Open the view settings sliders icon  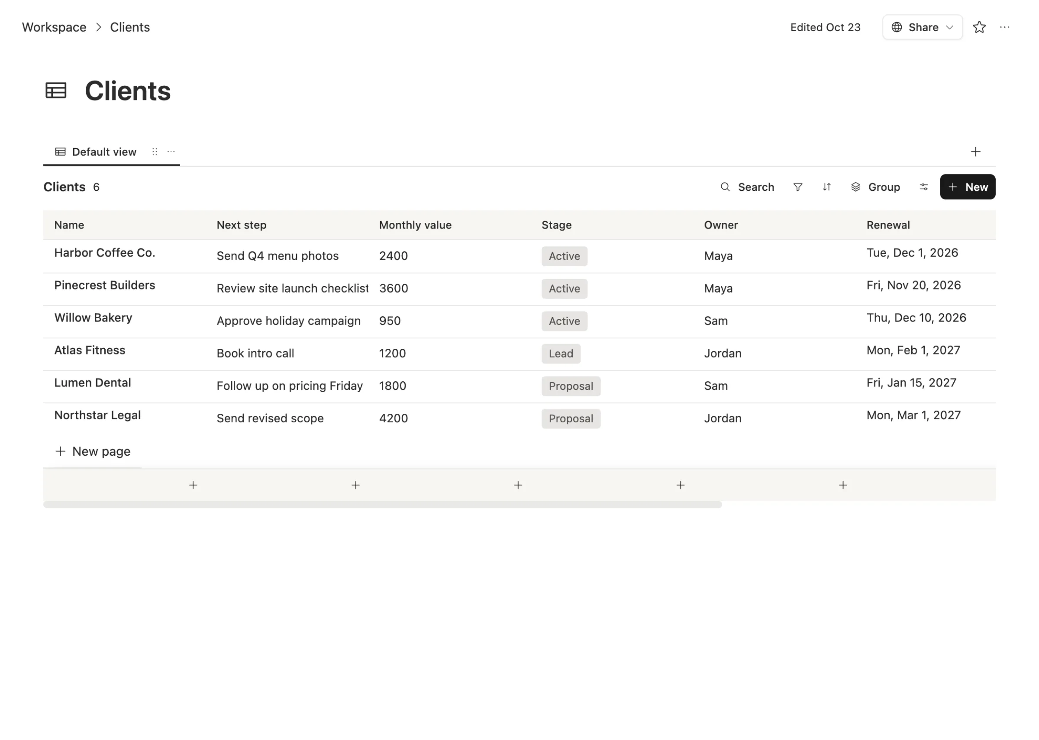pos(924,187)
